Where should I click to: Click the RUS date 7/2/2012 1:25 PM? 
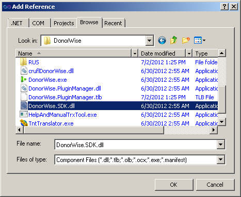(x=163, y=62)
